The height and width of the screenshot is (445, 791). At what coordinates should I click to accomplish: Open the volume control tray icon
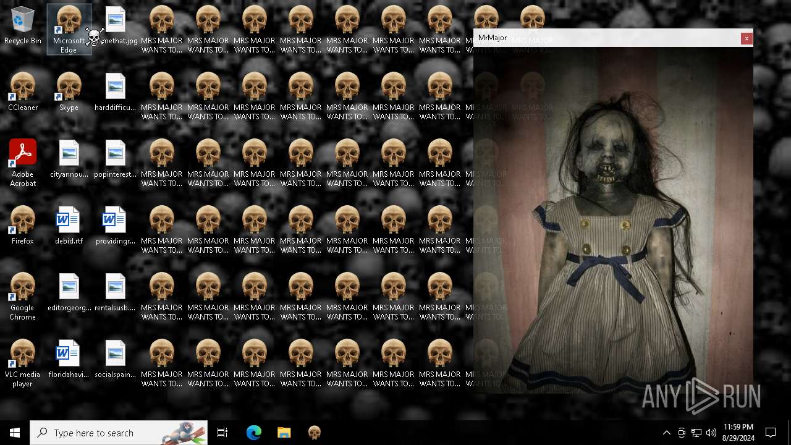tap(711, 433)
